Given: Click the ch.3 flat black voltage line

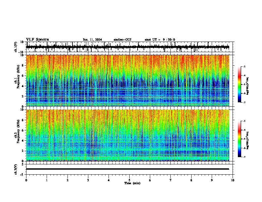Looking at the screenshot, I should 127,169.
